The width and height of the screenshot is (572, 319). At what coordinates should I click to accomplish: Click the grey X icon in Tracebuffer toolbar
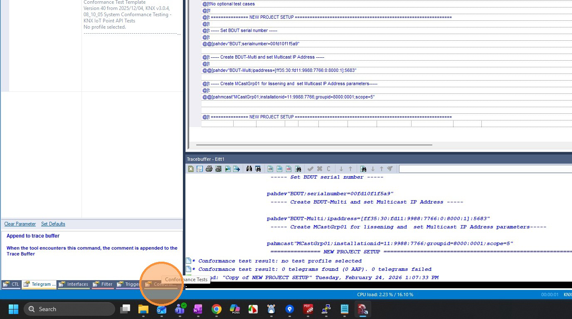(319, 169)
